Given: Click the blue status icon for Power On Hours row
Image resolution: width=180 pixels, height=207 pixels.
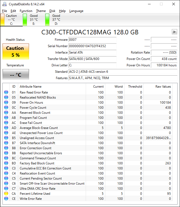Looking at the screenshot, I should 6,103.
